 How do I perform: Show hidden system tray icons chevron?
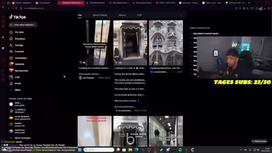click(x=241, y=150)
